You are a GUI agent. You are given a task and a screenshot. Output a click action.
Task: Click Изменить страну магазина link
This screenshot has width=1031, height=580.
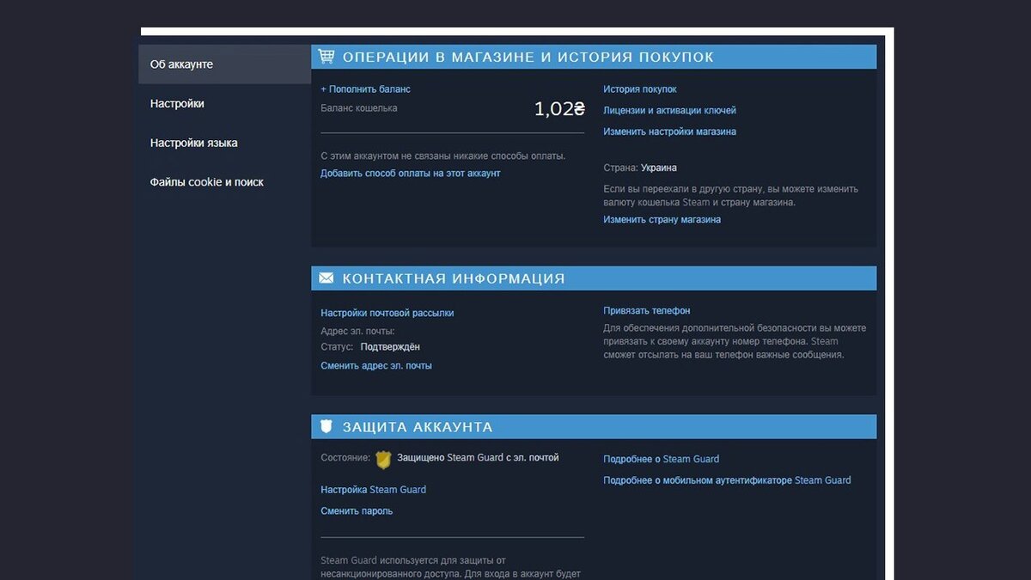662,220
